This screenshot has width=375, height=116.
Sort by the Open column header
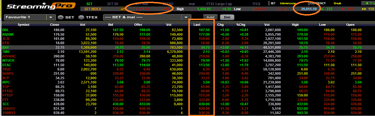pos(350,25)
